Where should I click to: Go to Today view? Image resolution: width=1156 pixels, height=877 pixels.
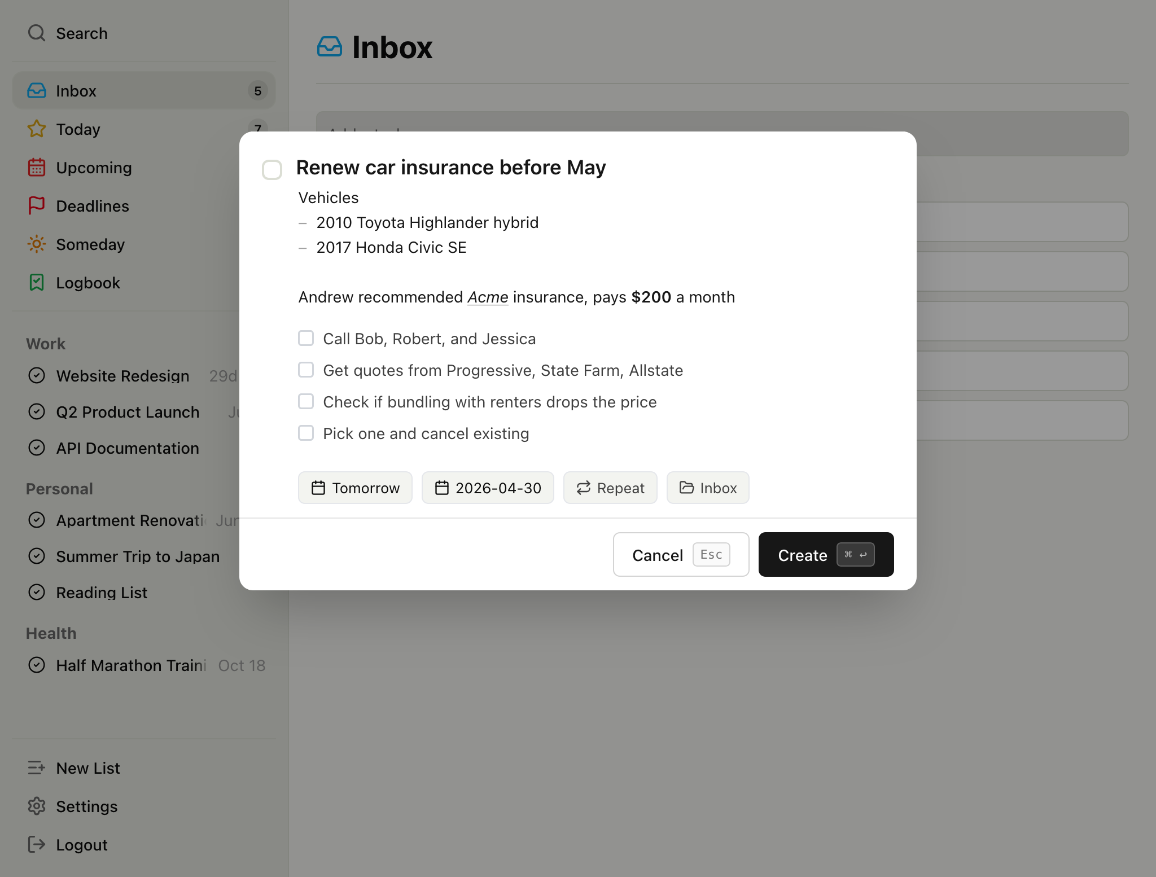144,129
